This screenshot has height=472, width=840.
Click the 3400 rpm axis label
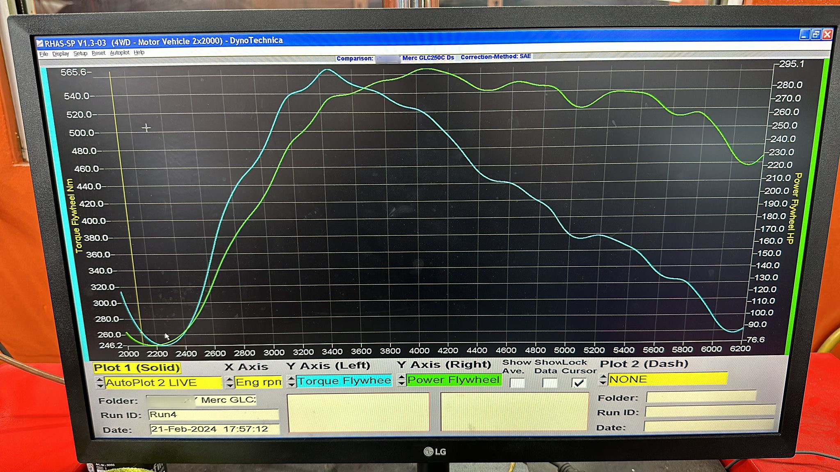pyautogui.click(x=332, y=352)
